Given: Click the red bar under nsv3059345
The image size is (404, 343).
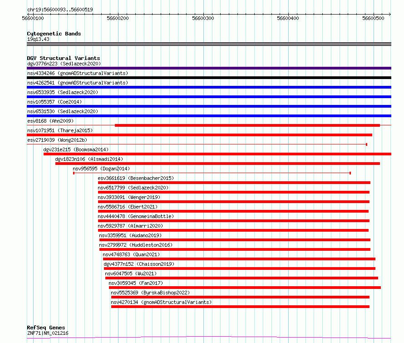Looking at the screenshot, I should (245, 288).
